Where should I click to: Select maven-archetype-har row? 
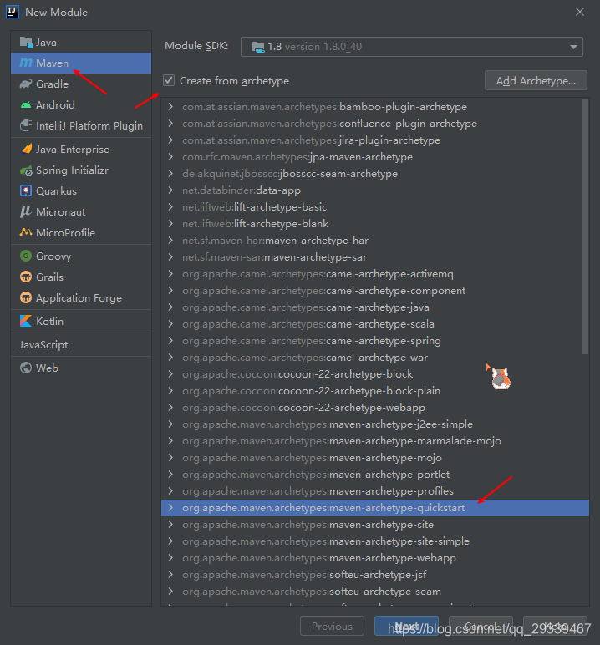point(375,241)
